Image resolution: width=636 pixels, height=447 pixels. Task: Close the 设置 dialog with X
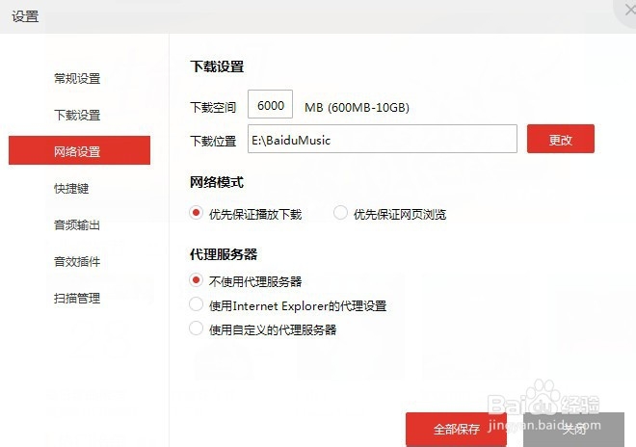630,10
